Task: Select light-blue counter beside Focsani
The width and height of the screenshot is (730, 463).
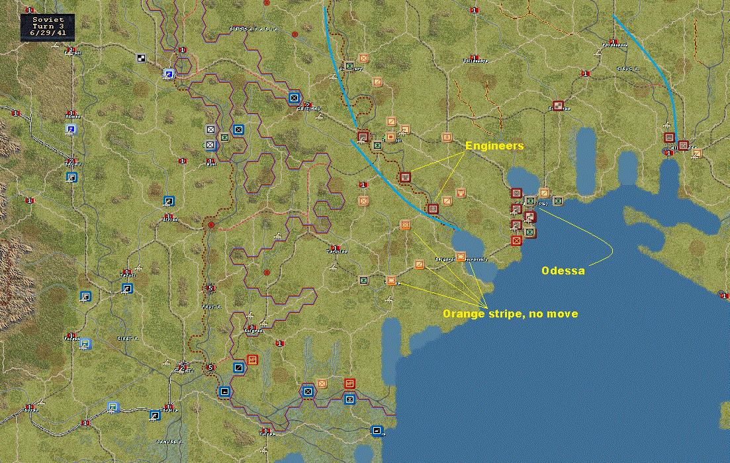Action: [x=85, y=344]
